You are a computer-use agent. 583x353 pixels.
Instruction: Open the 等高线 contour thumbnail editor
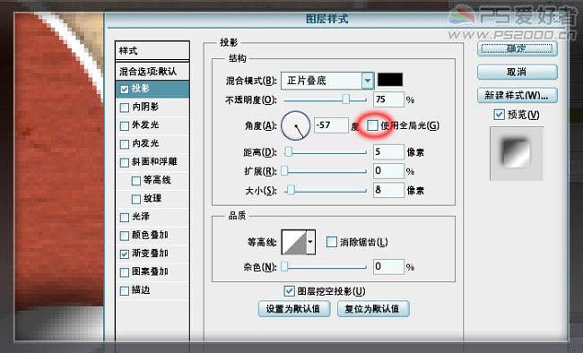294,242
